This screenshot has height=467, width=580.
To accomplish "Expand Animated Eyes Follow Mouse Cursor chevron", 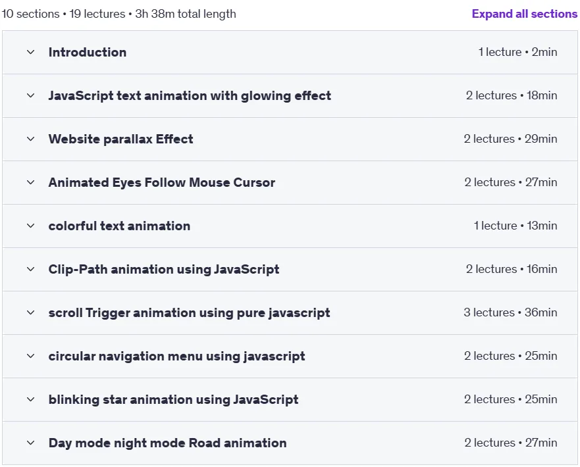I will point(31,182).
